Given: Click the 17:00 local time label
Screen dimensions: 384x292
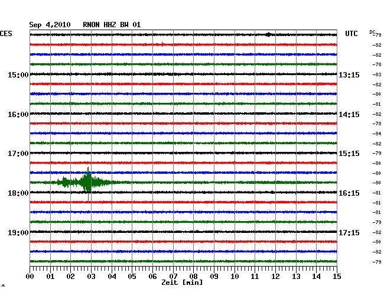Looking at the screenshot, I should [18, 154].
